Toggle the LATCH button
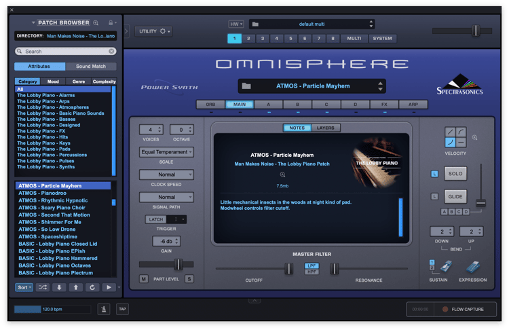The height and width of the screenshot is (330, 509). [x=156, y=219]
